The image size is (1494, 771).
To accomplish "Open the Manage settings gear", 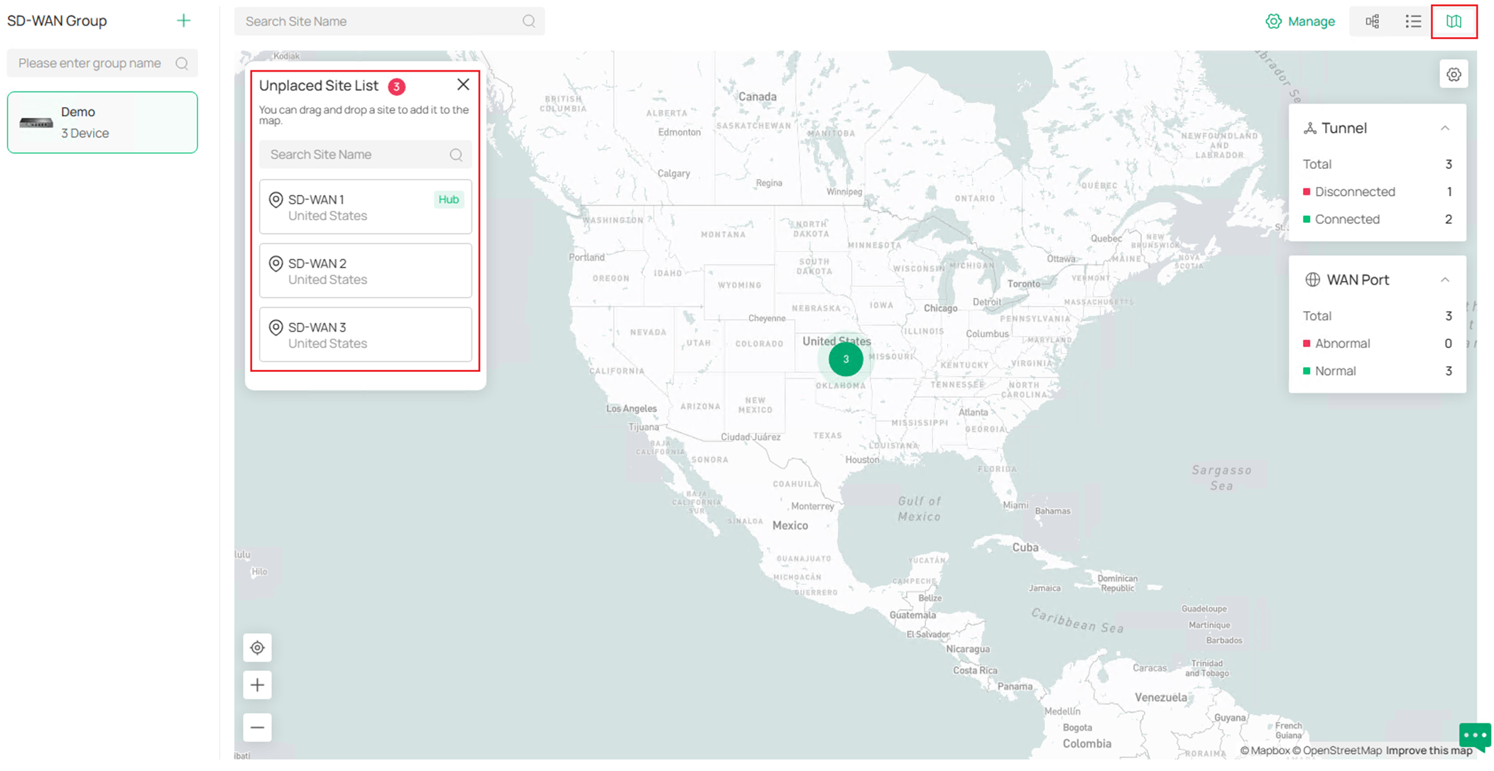I will [x=1273, y=21].
